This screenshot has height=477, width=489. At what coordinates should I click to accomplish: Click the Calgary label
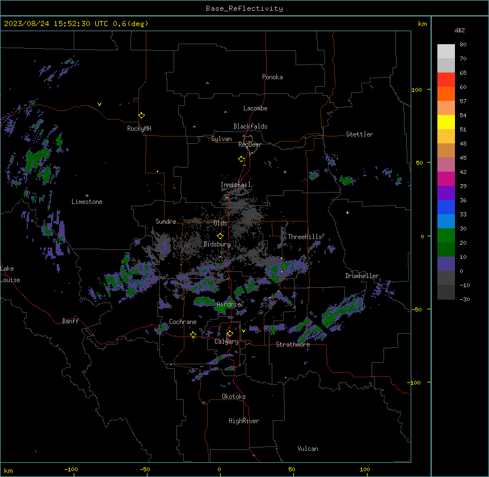226,342
